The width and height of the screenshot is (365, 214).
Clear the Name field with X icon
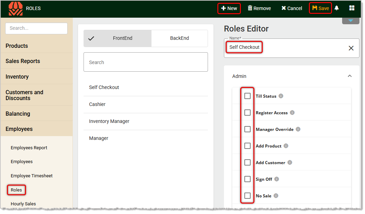(x=351, y=48)
